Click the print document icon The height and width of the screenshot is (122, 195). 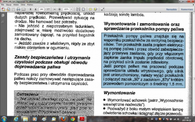coord(19,9)
